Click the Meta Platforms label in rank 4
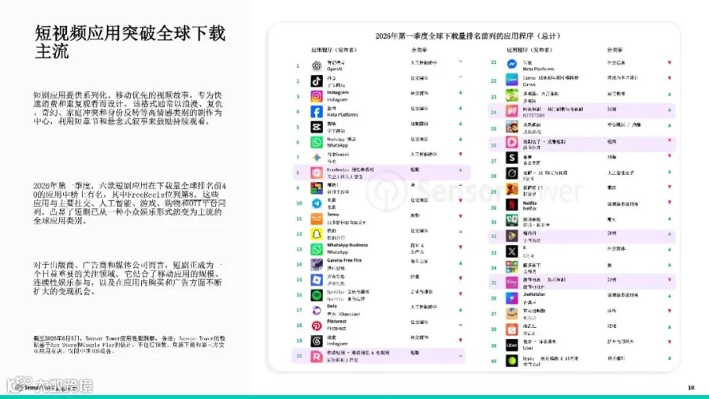Screen dimensions: 709x399 pyautogui.click(x=343, y=115)
